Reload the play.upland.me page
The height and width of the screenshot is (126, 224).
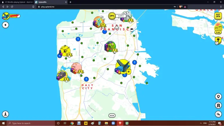point(12,7)
